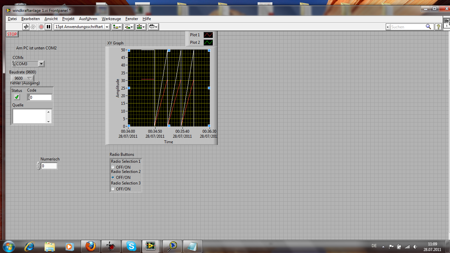The width and height of the screenshot is (450, 253).
Task: Open the Reorder toolbar menu
Action: pyautogui.click(x=153, y=27)
